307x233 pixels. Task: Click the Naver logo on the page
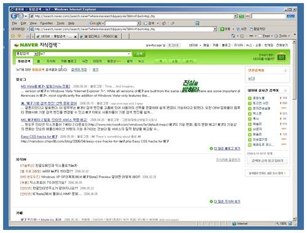26,45
